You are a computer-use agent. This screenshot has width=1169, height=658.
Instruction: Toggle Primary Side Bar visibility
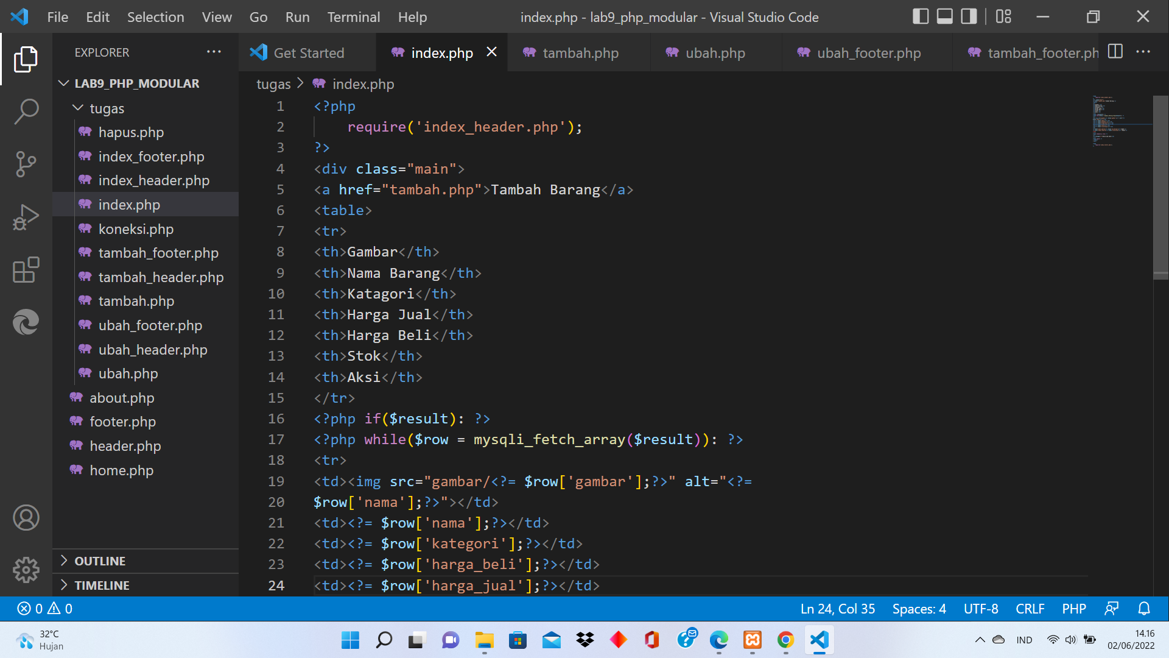click(x=921, y=16)
